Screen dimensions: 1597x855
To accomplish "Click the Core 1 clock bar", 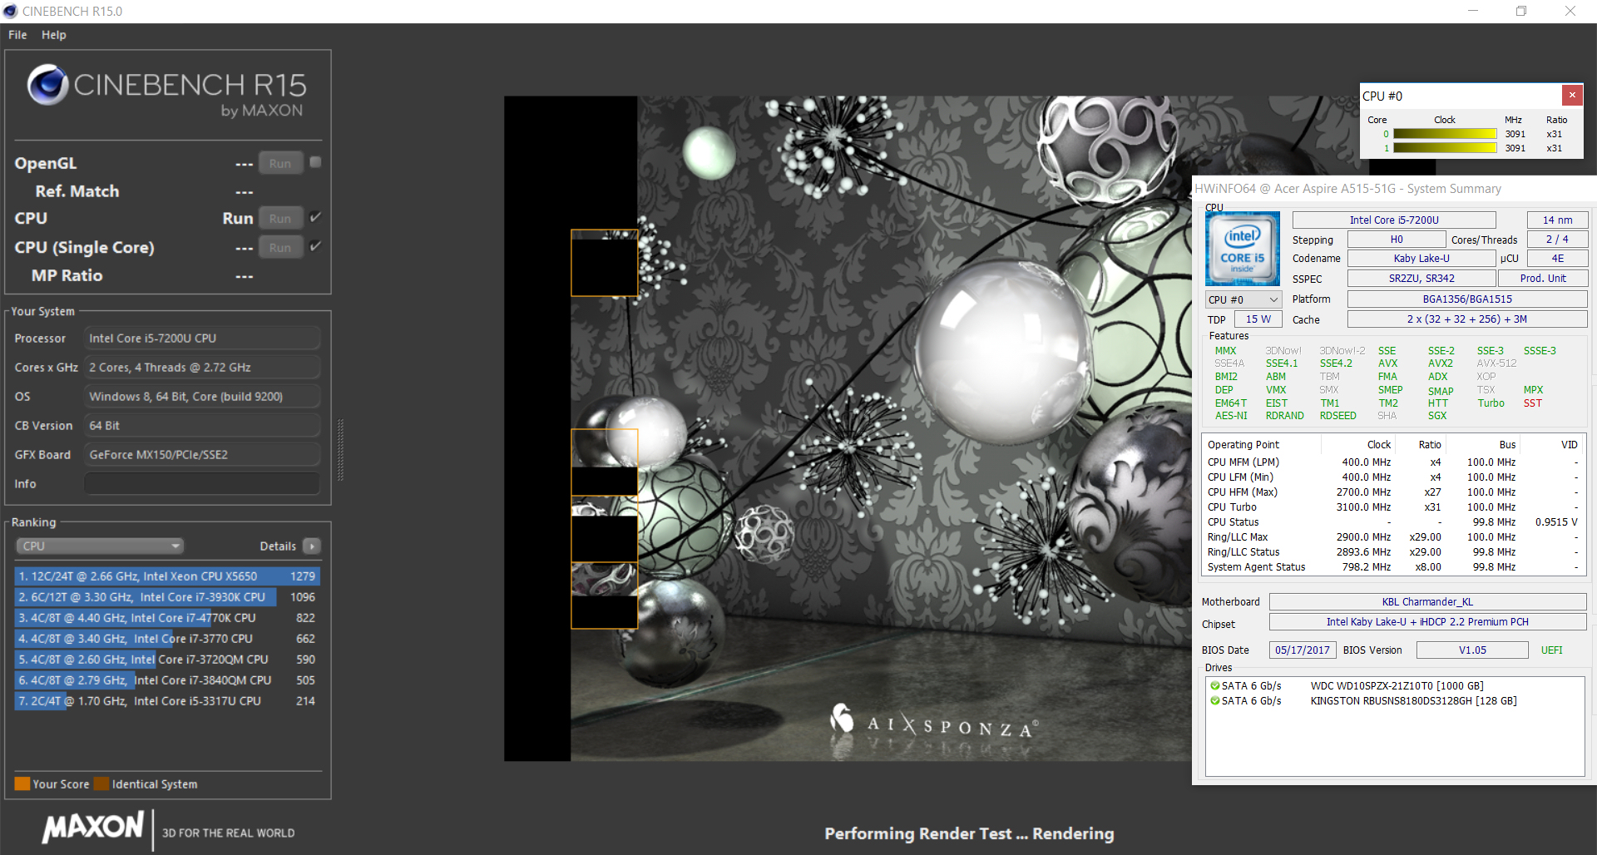I will point(1445,148).
